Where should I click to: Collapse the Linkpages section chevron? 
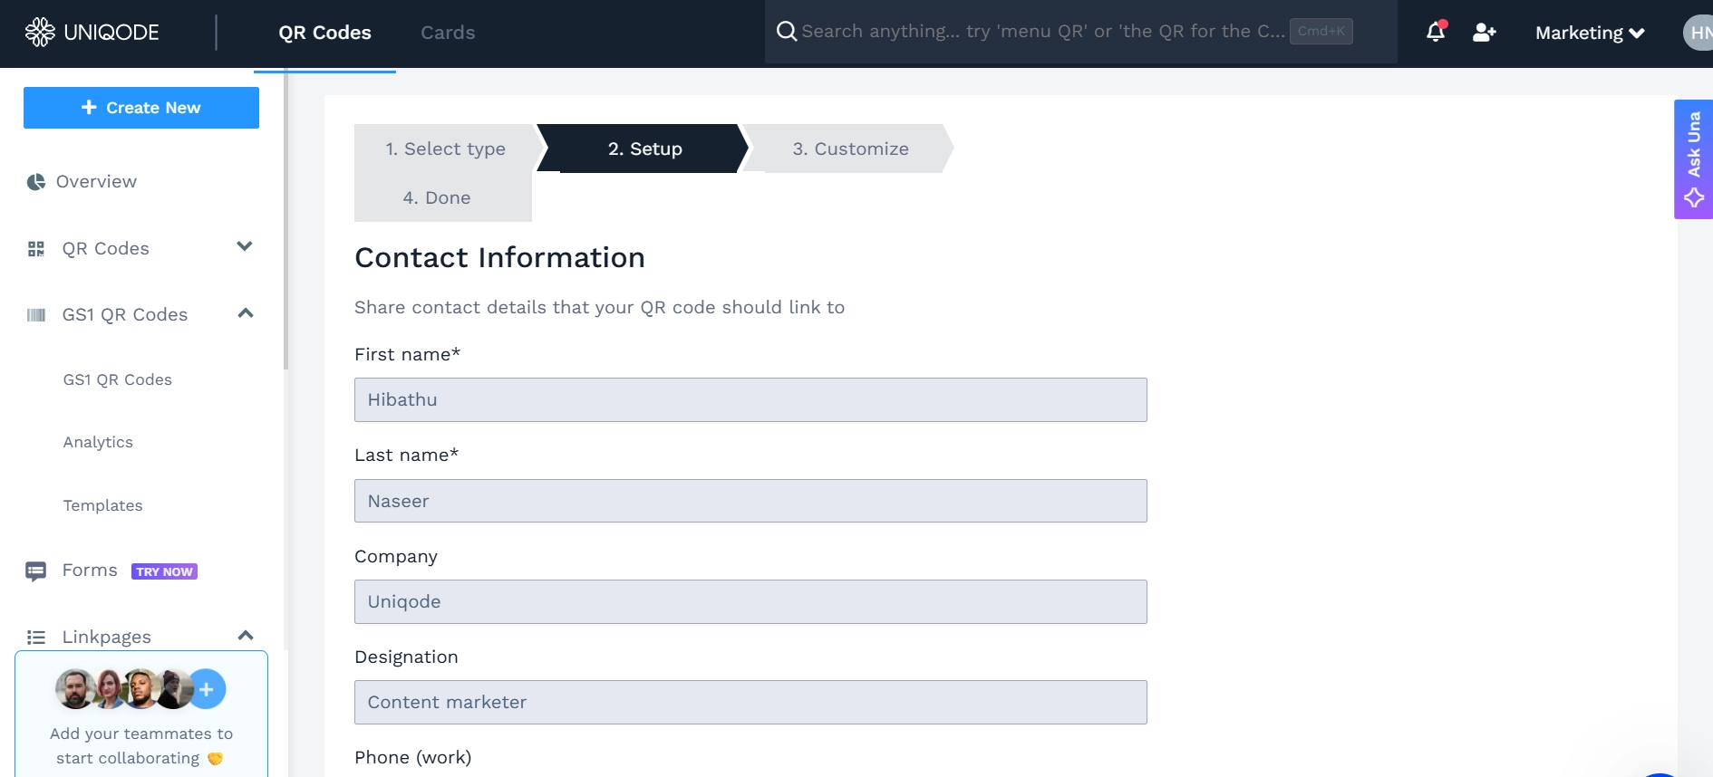pyautogui.click(x=245, y=636)
